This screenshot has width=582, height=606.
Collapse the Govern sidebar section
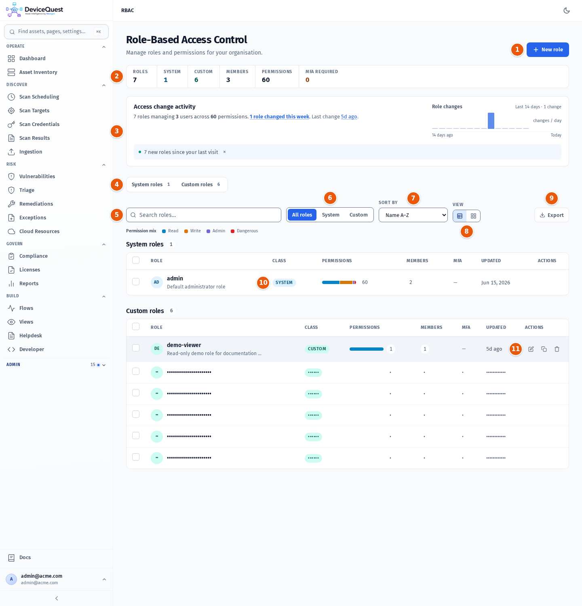pos(104,244)
